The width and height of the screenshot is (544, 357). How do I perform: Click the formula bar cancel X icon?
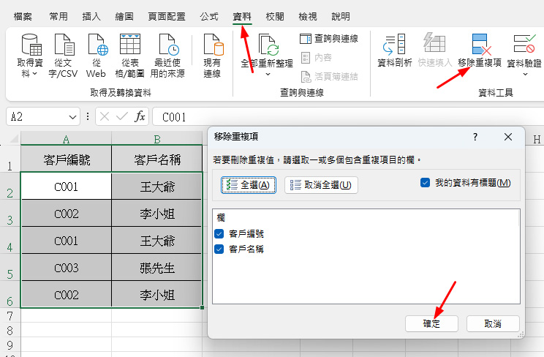pyautogui.click(x=105, y=117)
